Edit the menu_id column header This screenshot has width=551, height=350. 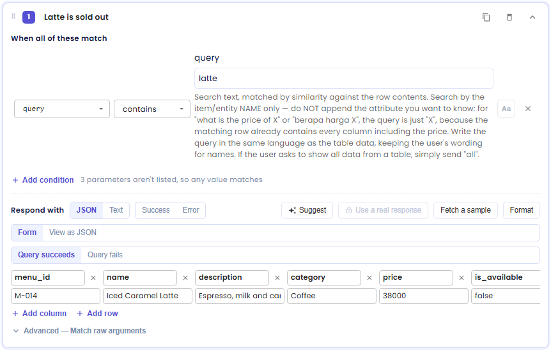[x=48, y=277]
